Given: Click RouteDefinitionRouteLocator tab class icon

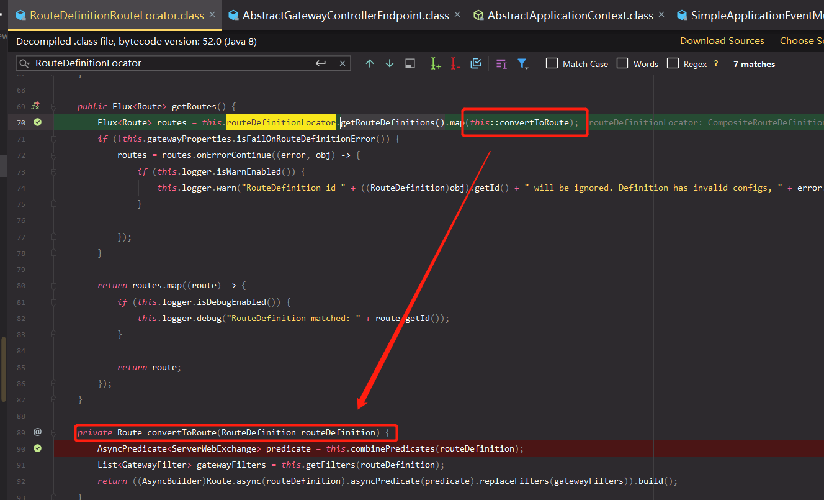Looking at the screenshot, I should (x=20, y=15).
